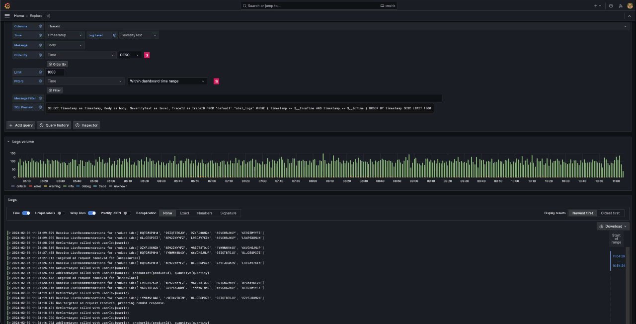Open the Query history panel
The height and width of the screenshot is (324, 636).
(x=54, y=125)
